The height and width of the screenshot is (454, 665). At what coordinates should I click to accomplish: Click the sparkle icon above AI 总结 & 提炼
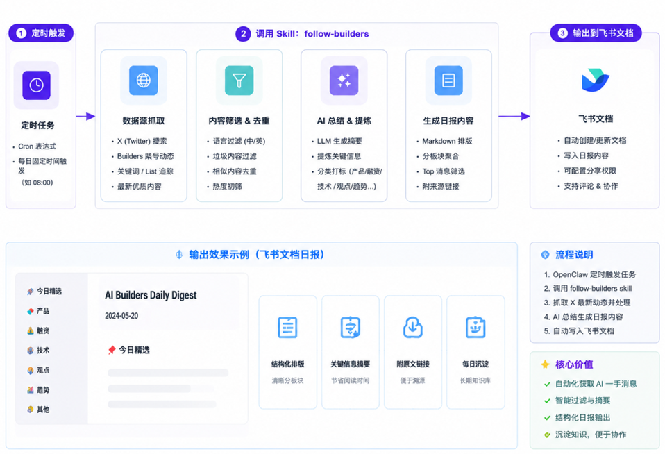coord(344,81)
